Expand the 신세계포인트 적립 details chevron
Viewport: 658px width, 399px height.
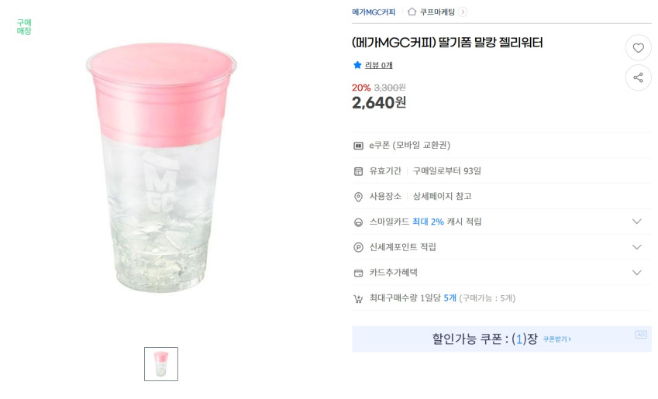pos(636,247)
